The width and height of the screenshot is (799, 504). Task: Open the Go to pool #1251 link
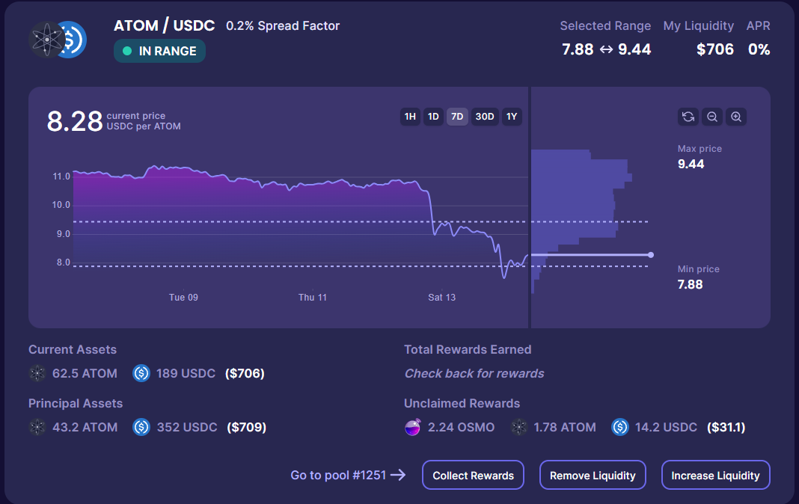pyautogui.click(x=348, y=475)
